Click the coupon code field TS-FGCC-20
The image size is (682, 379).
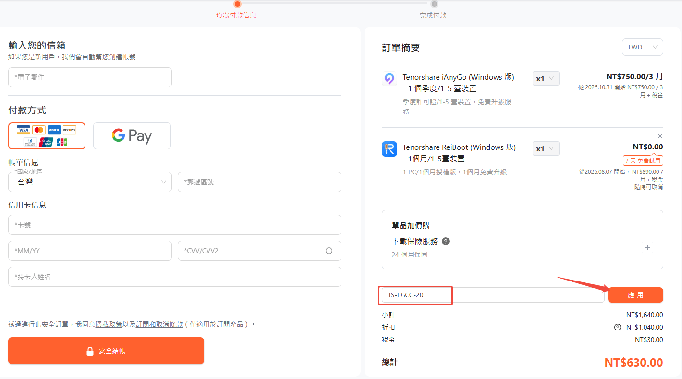(493, 295)
